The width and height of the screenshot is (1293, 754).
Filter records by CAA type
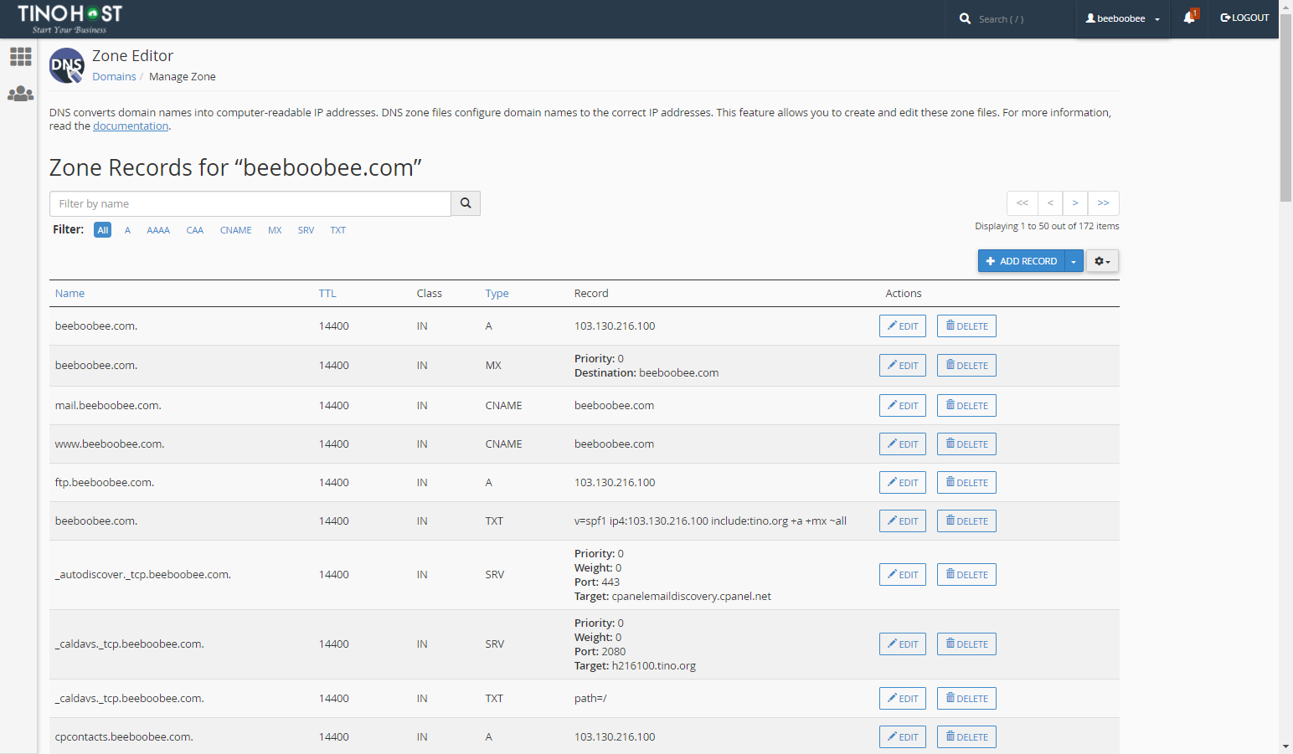coord(195,230)
